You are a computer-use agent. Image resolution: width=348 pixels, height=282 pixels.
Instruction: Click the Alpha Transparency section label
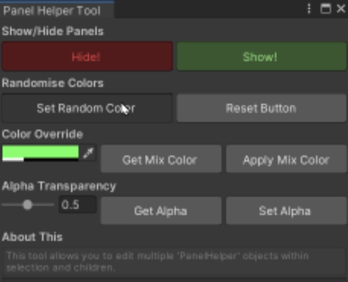(x=59, y=186)
